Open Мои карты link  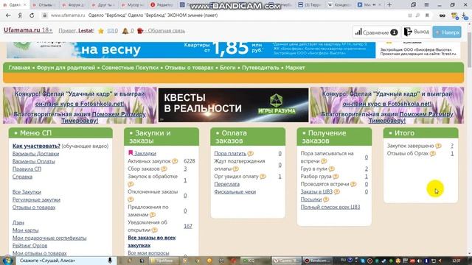coord(25,230)
